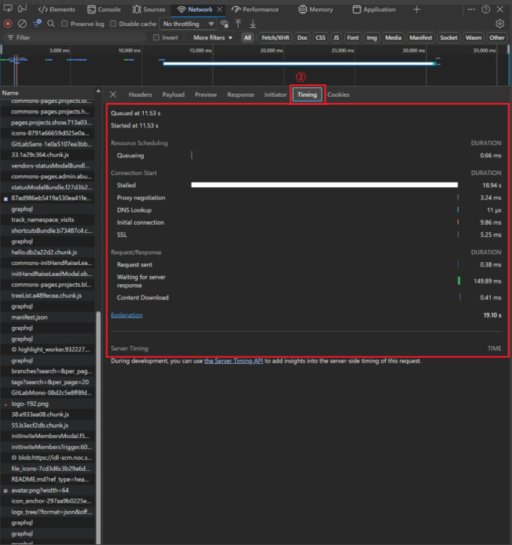Sort requests by Name column header
Screen dimensions: 512x545
coord(47,93)
